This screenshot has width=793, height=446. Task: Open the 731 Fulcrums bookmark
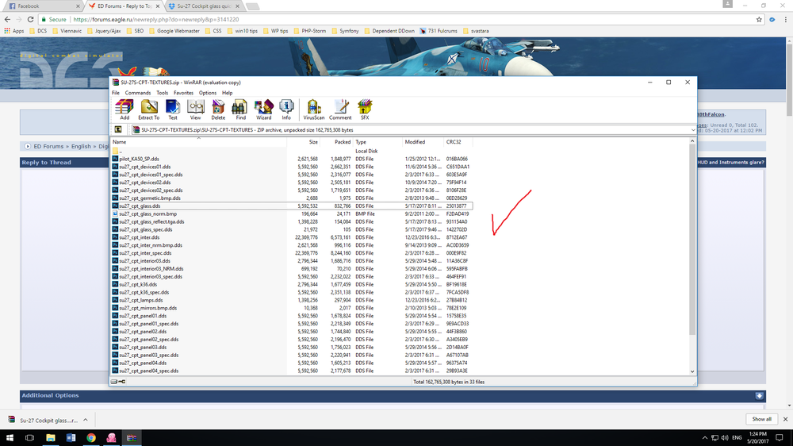coord(439,31)
